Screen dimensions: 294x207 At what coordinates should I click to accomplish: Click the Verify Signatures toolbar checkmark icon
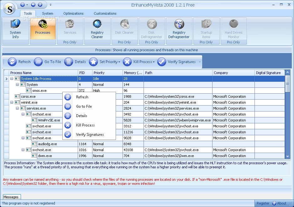coord(162,62)
